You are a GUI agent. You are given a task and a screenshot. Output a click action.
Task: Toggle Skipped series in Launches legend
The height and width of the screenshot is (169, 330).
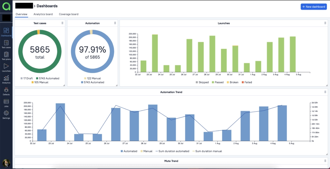click(x=202, y=82)
